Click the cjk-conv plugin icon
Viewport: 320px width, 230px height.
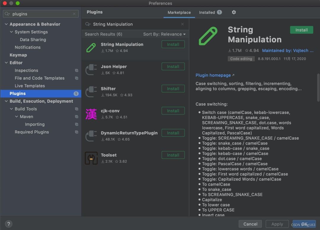91,114
